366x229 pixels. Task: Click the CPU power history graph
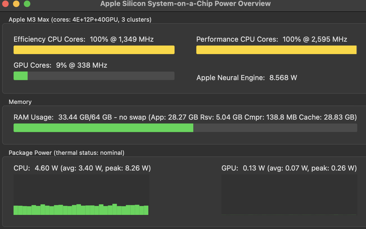click(x=81, y=194)
